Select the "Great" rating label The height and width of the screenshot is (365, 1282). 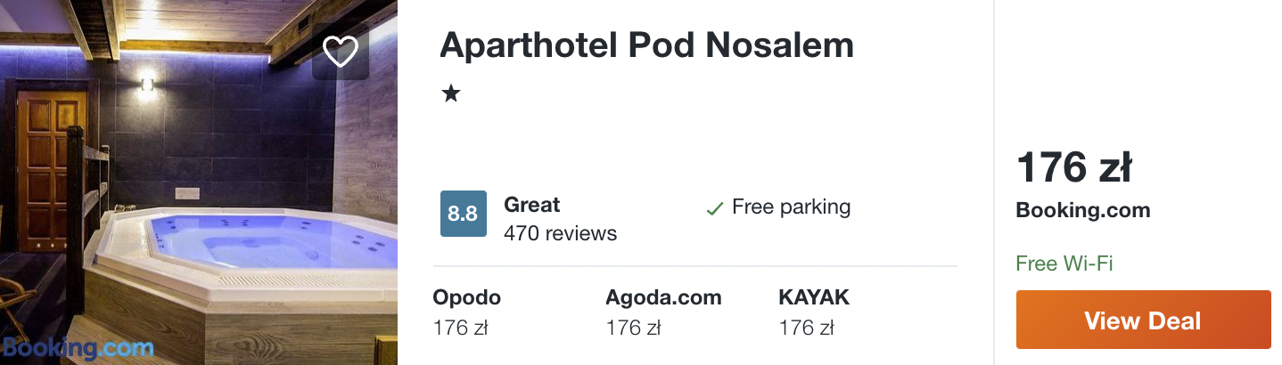pyautogui.click(x=532, y=205)
